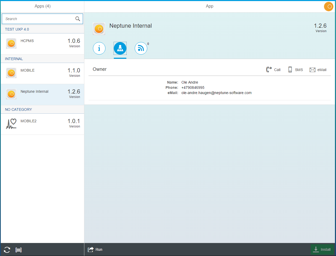Click the Neptune Internal orange app thumbnail
336x256 pixels.
click(99, 28)
